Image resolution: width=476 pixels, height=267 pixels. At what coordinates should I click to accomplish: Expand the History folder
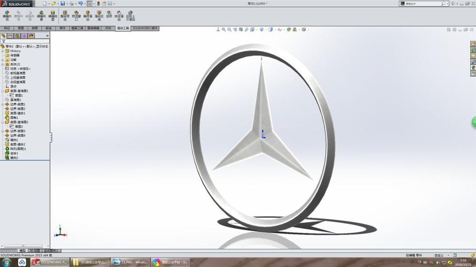click(x=3, y=51)
